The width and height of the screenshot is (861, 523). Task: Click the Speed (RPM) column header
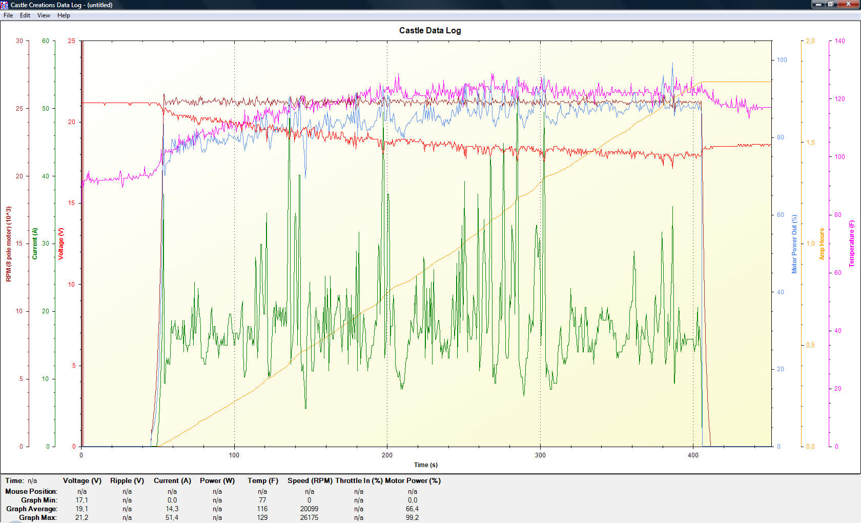point(309,481)
